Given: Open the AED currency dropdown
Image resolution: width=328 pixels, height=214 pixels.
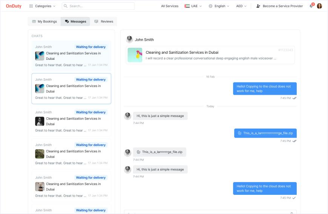Looking at the screenshot, I should coord(241,6).
